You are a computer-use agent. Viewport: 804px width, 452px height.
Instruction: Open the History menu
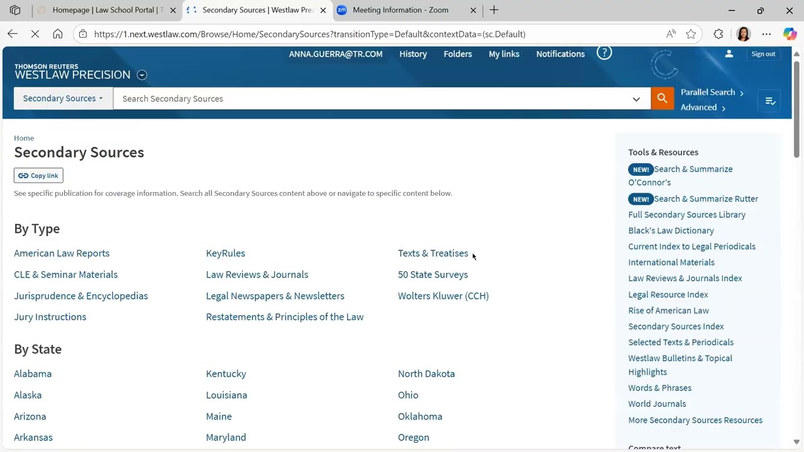413,54
